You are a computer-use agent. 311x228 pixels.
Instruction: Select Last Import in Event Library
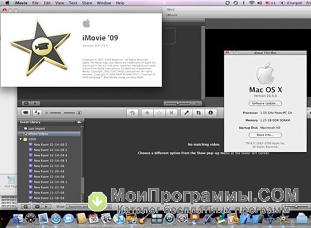click(50, 129)
